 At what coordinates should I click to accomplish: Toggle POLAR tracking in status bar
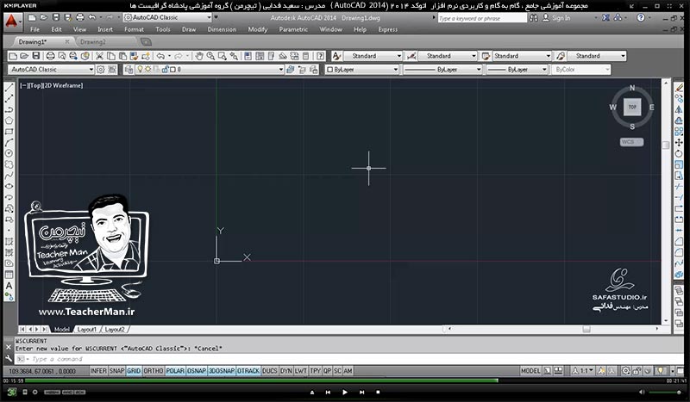pyautogui.click(x=175, y=371)
